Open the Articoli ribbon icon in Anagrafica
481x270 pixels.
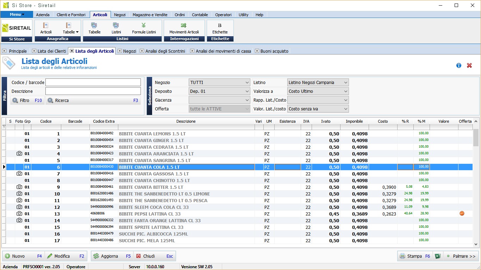(x=46, y=28)
